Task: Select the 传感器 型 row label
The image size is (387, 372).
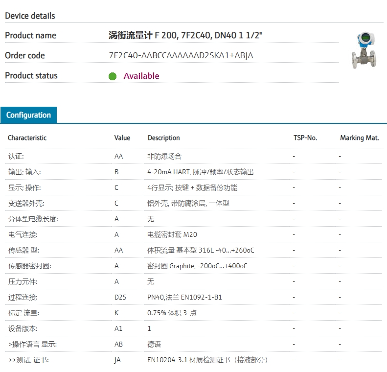Action: coord(23,250)
